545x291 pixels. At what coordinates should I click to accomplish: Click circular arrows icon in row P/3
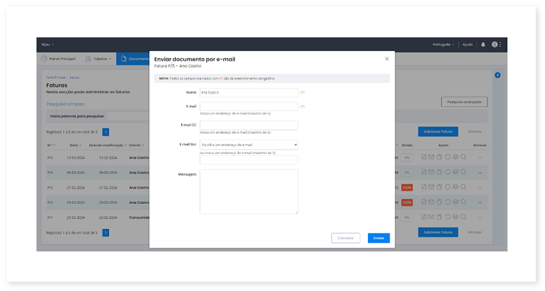point(448,187)
